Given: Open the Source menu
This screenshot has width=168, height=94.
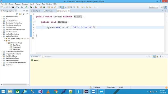Looking at the screenshot, I should (x=11, y=4).
